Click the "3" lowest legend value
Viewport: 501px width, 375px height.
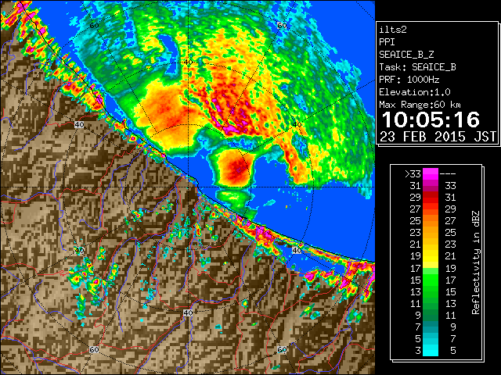pyautogui.click(x=418, y=351)
